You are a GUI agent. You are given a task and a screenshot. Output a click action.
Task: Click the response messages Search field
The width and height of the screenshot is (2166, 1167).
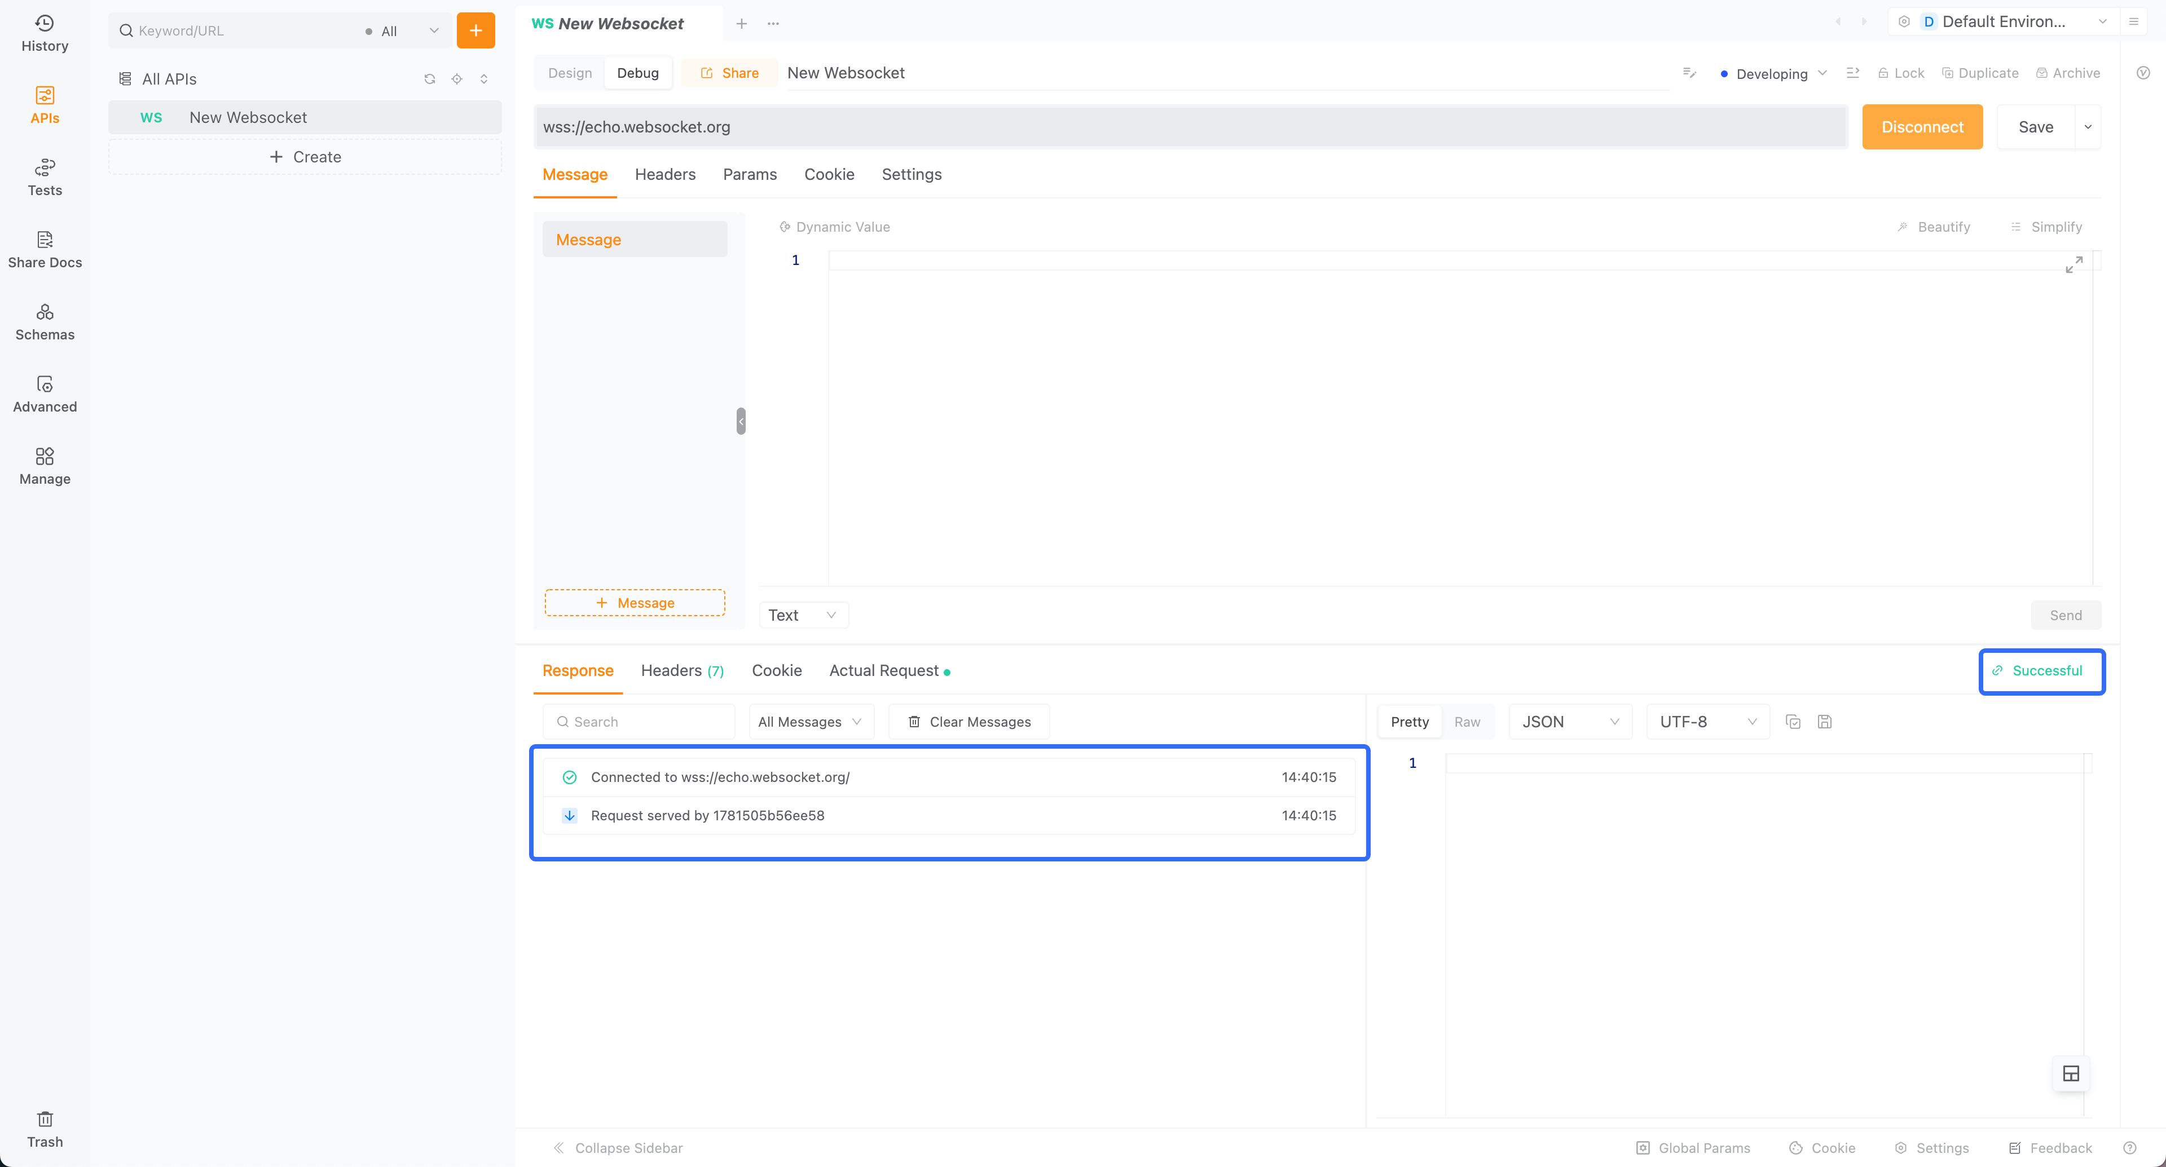(638, 722)
